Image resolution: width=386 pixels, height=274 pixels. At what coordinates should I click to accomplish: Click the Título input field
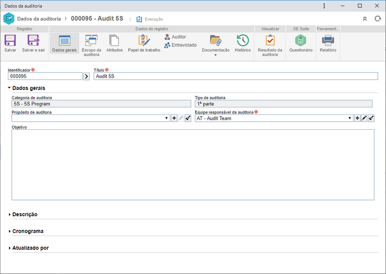(236, 76)
